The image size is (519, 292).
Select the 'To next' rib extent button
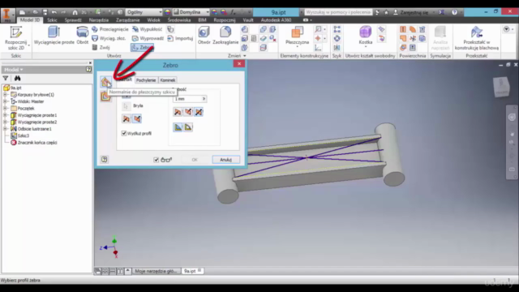coord(178,127)
